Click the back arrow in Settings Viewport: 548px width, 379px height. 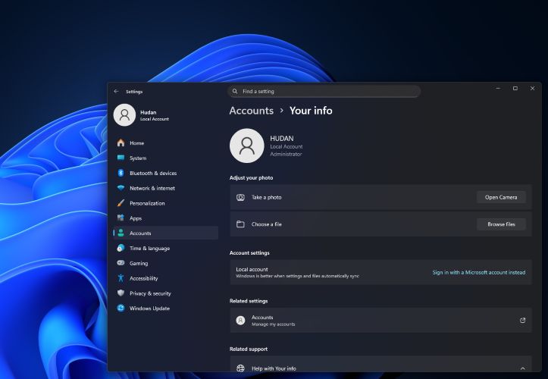point(116,92)
